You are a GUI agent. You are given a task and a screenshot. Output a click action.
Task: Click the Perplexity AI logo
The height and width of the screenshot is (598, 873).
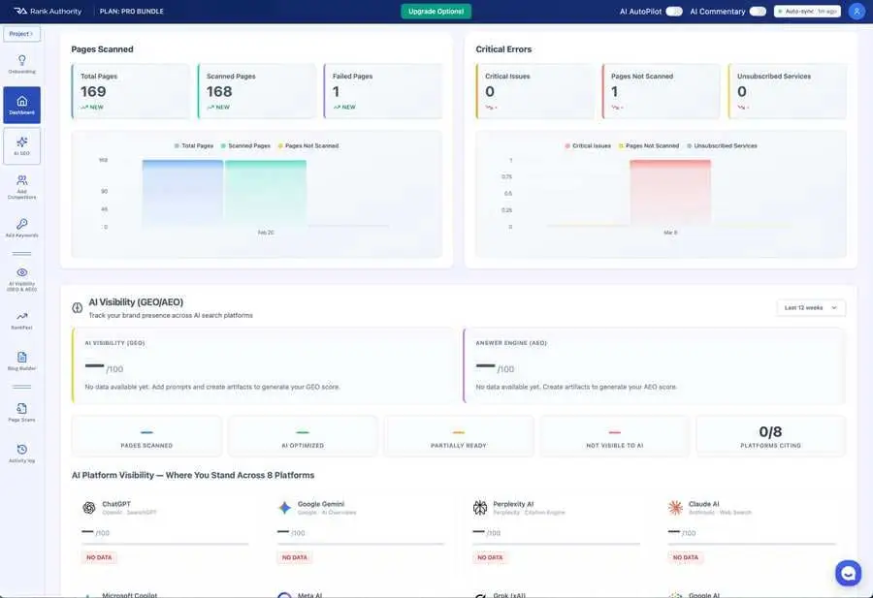(480, 507)
